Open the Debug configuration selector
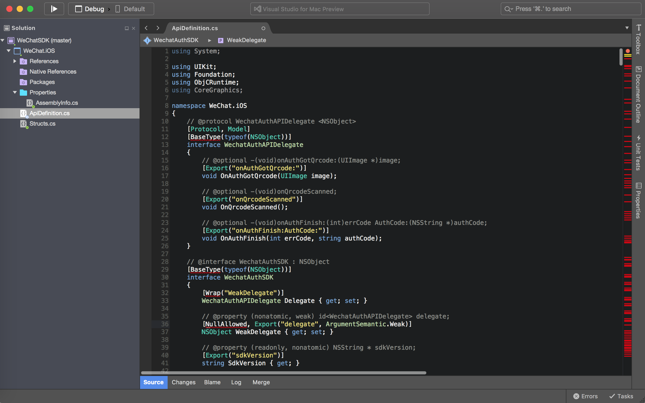This screenshot has height=403, width=645. click(x=89, y=9)
